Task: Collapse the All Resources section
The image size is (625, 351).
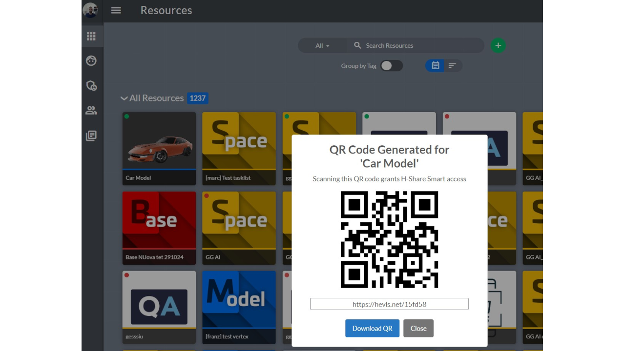Action: tap(124, 98)
